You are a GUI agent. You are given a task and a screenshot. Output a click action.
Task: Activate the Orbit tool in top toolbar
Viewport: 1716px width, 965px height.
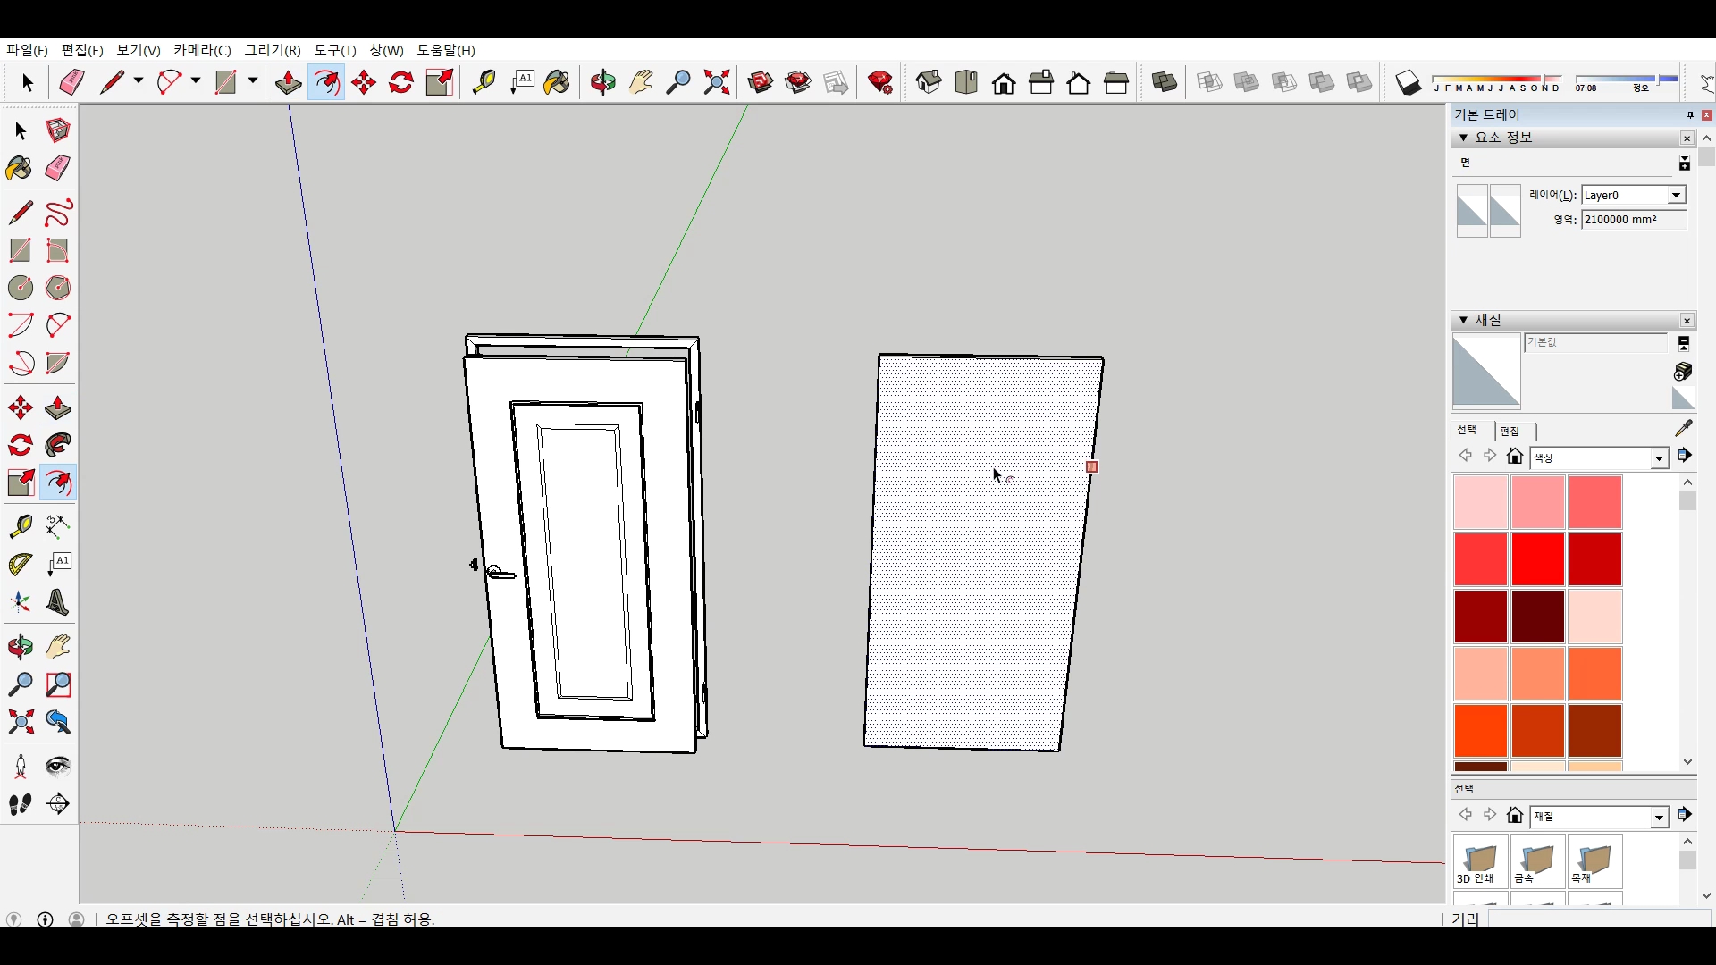(x=603, y=83)
